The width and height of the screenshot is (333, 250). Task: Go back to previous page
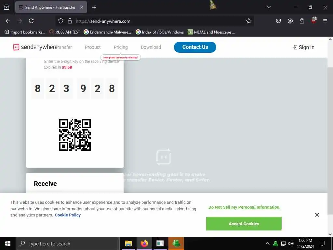(x=8, y=21)
